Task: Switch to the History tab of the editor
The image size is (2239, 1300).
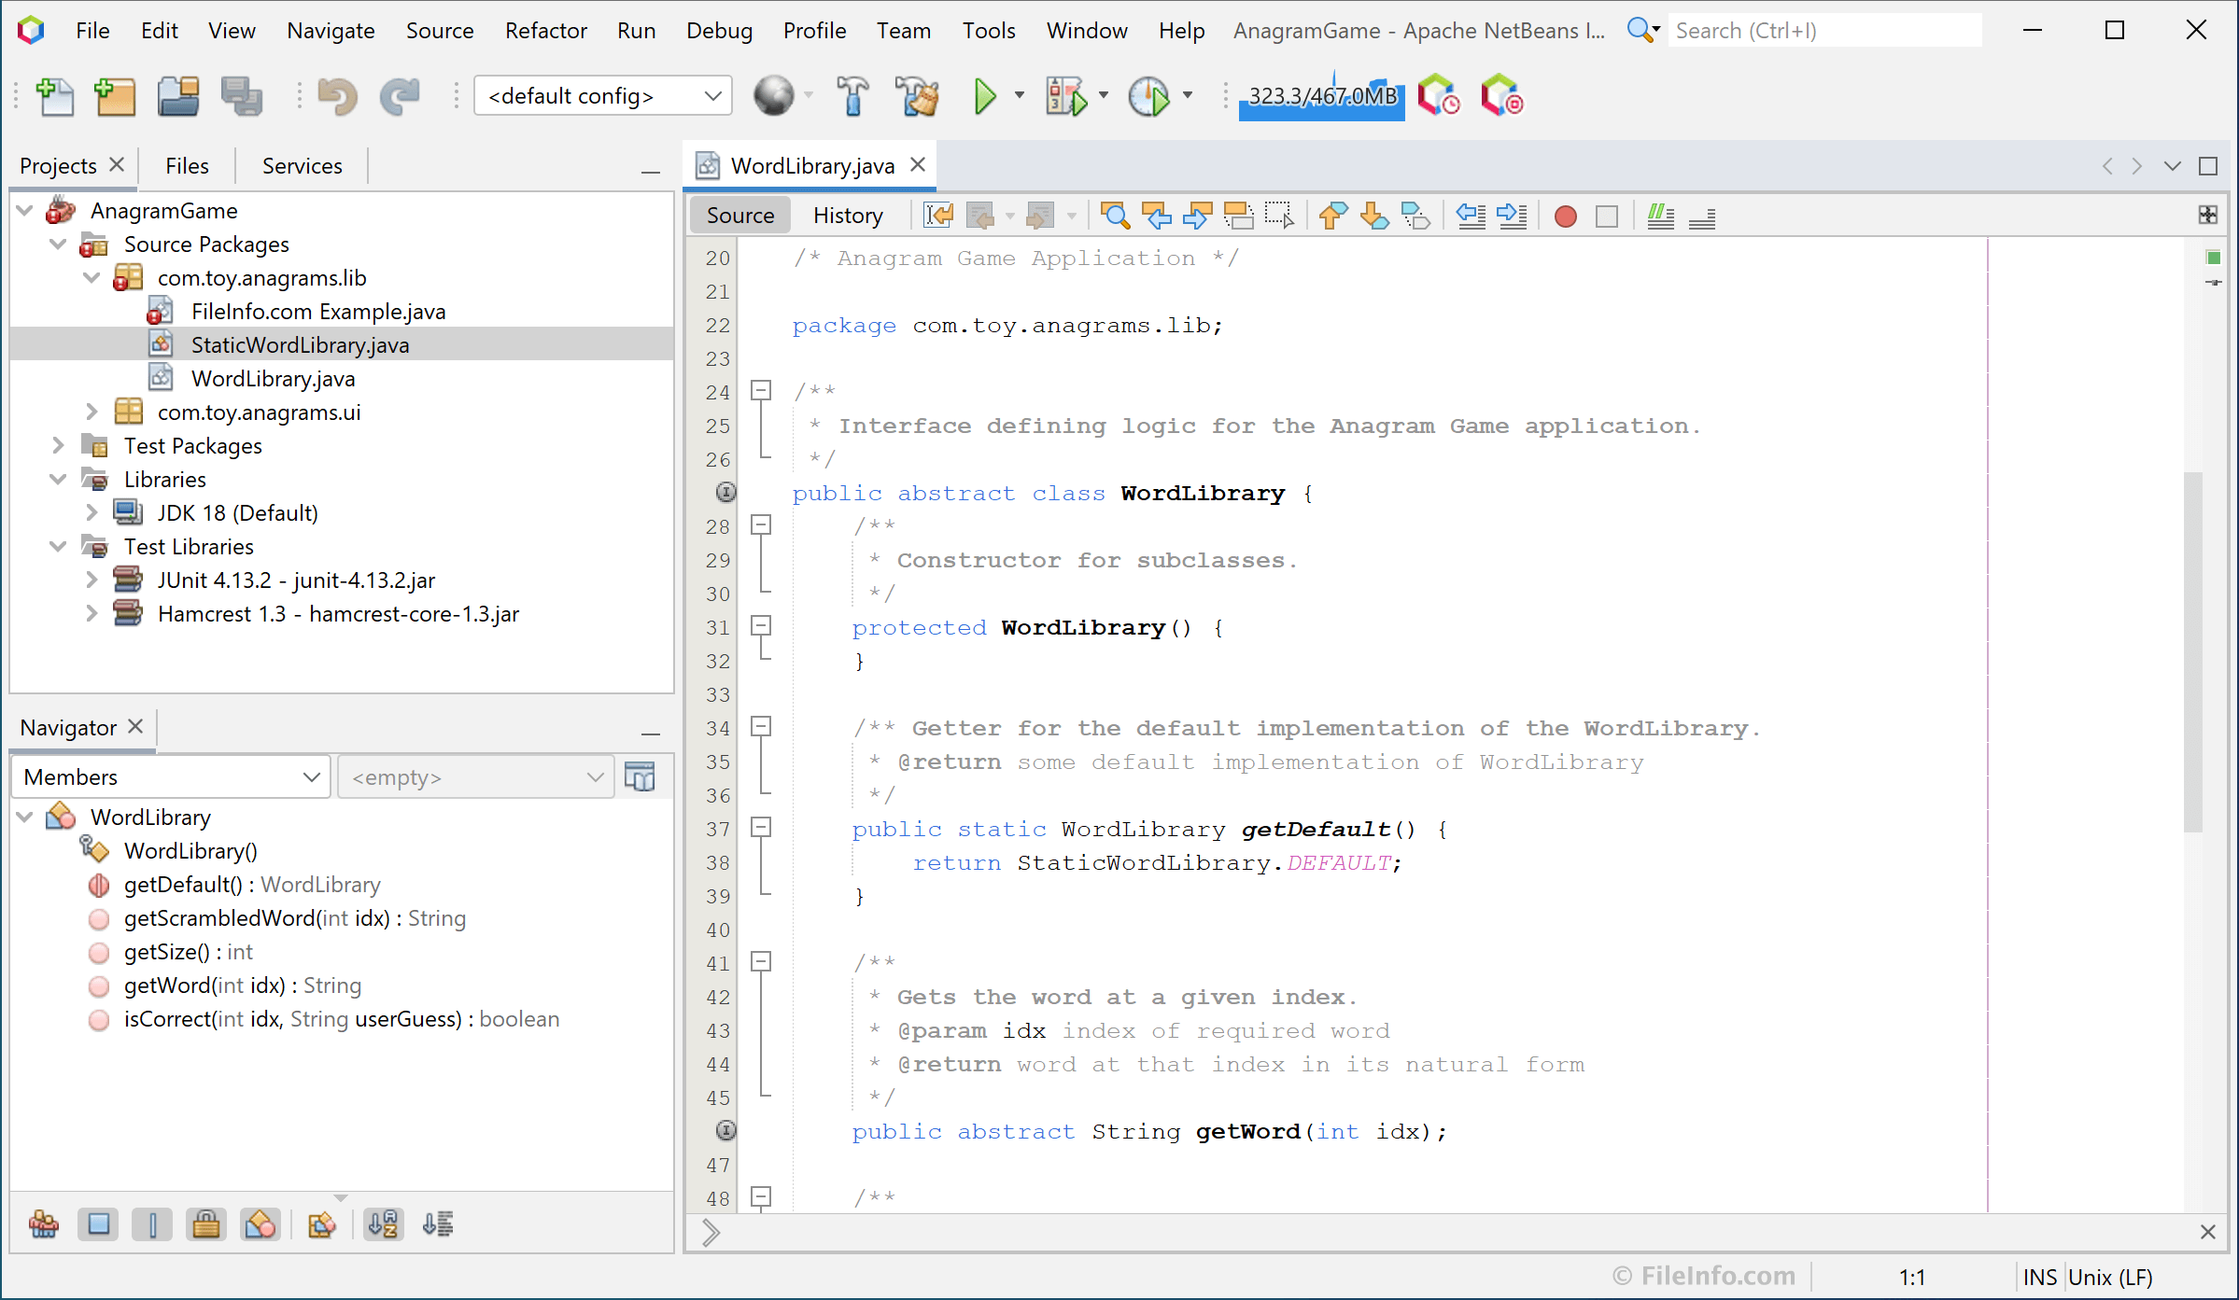Action: (x=846, y=215)
